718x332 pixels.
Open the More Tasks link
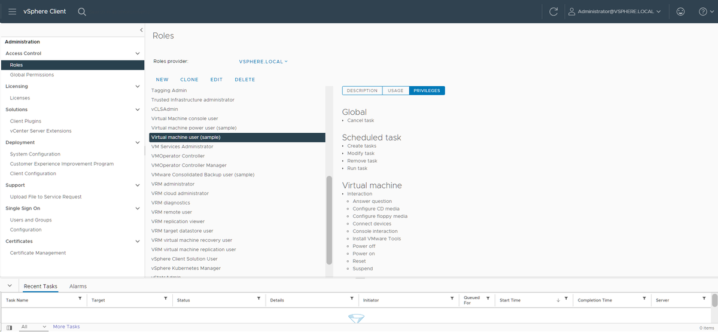(x=66, y=327)
